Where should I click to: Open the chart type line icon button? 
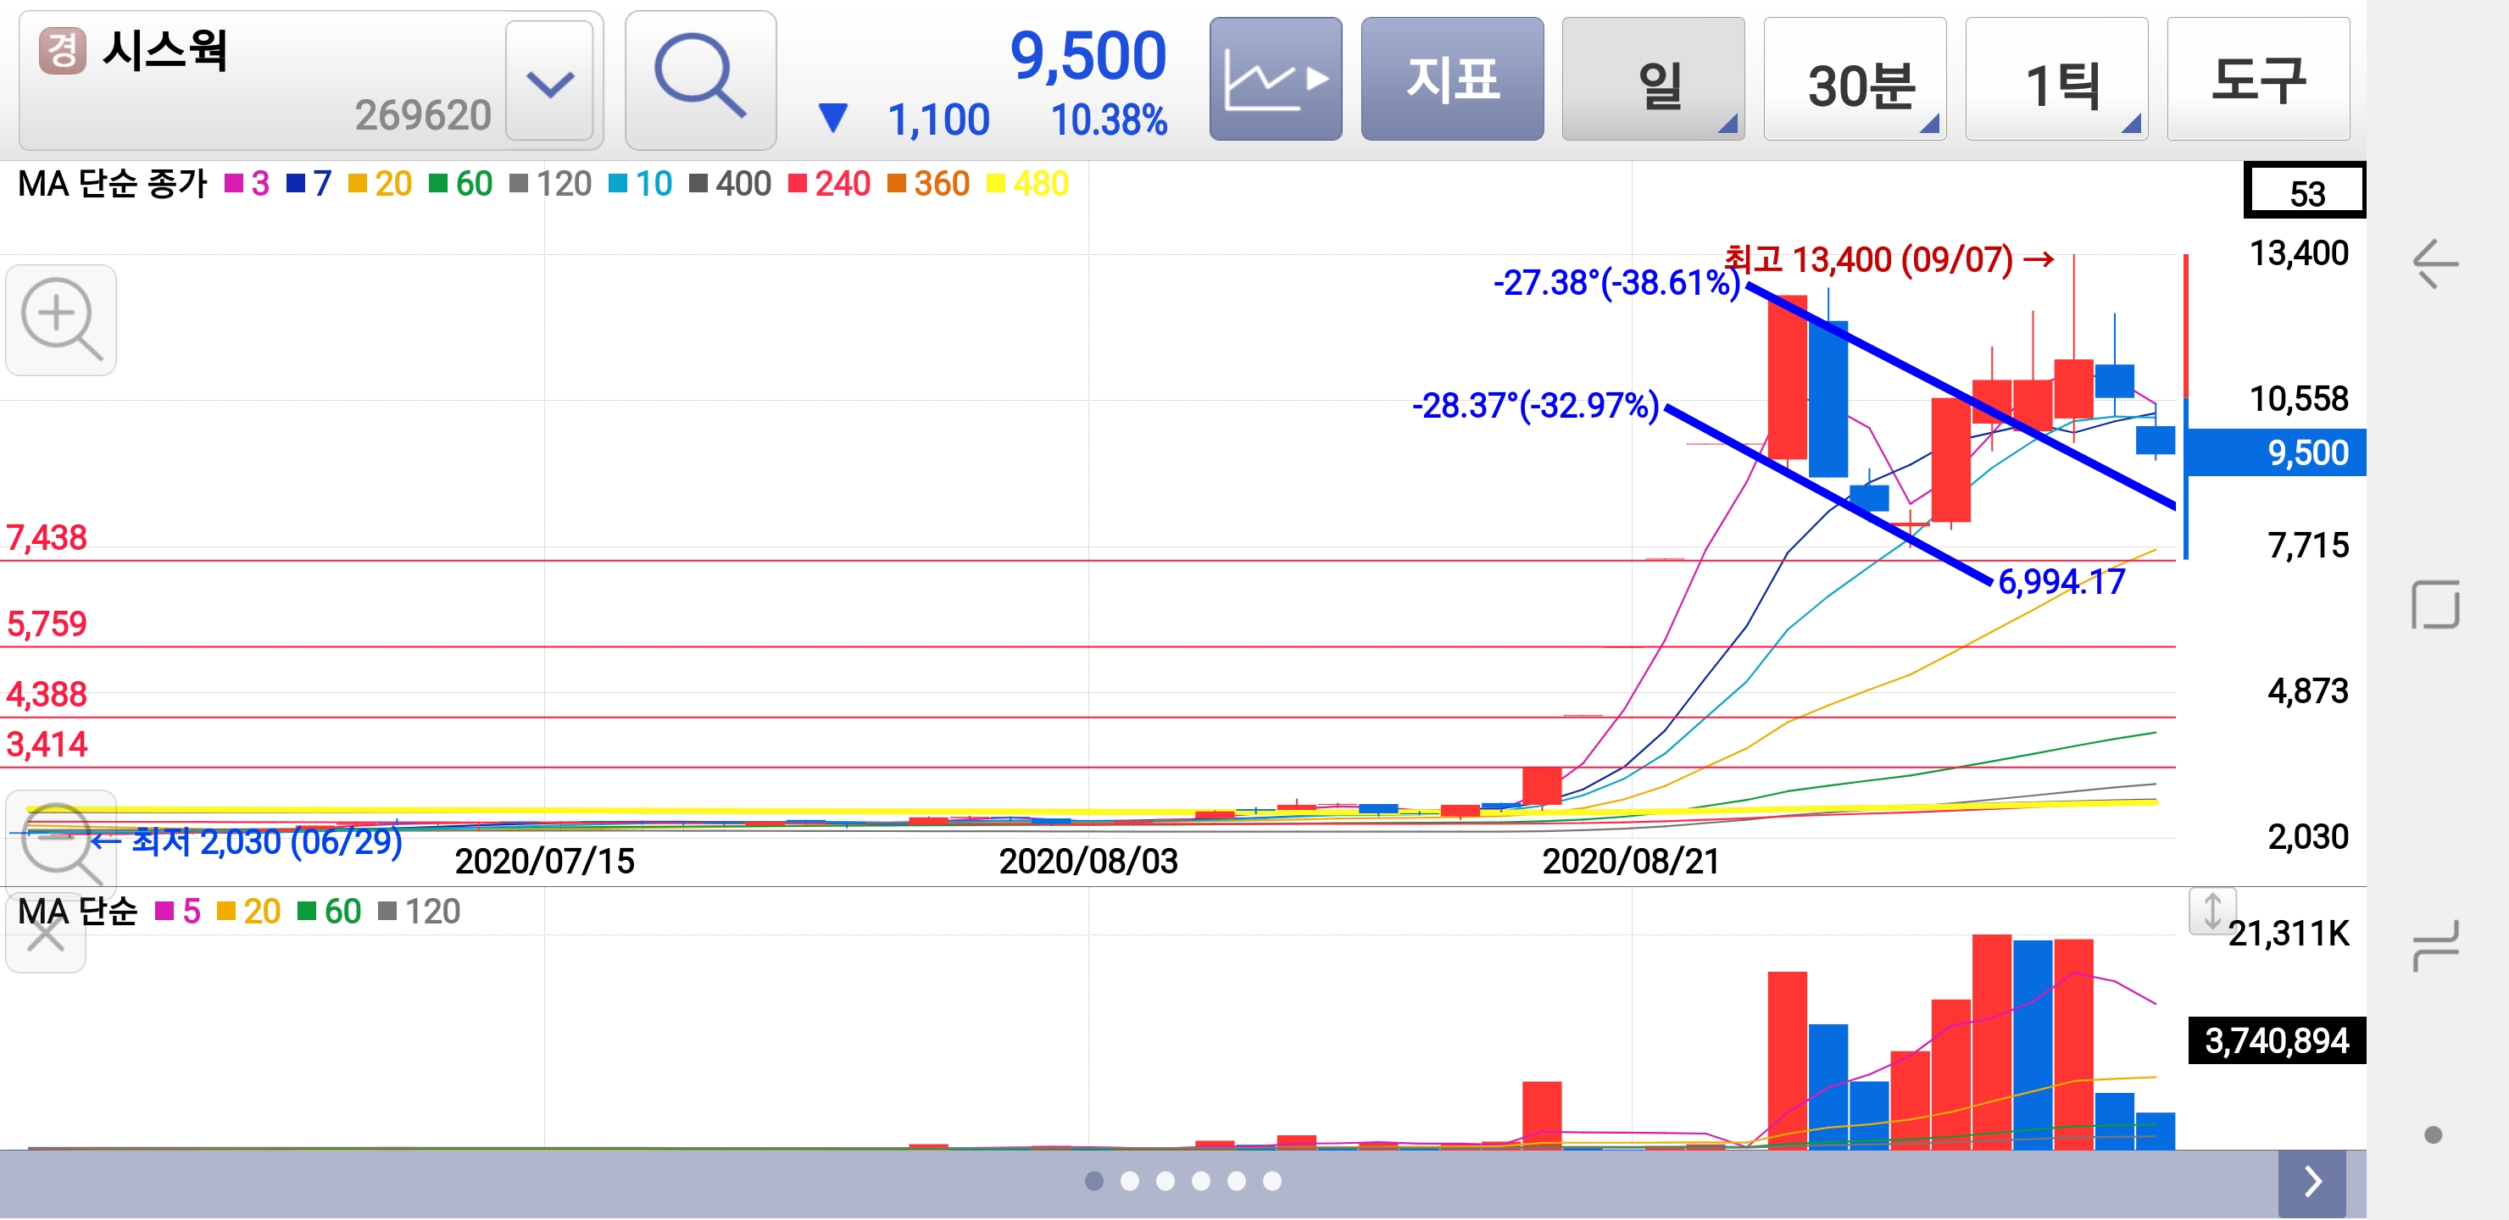tap(1275, 80)
